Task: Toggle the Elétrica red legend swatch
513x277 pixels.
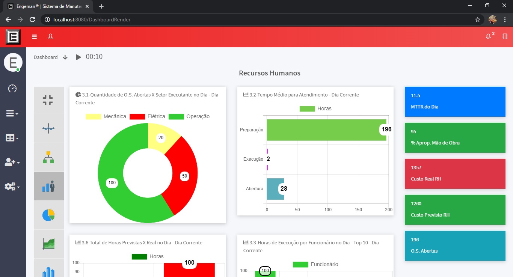Action: [x=137, y=116]
